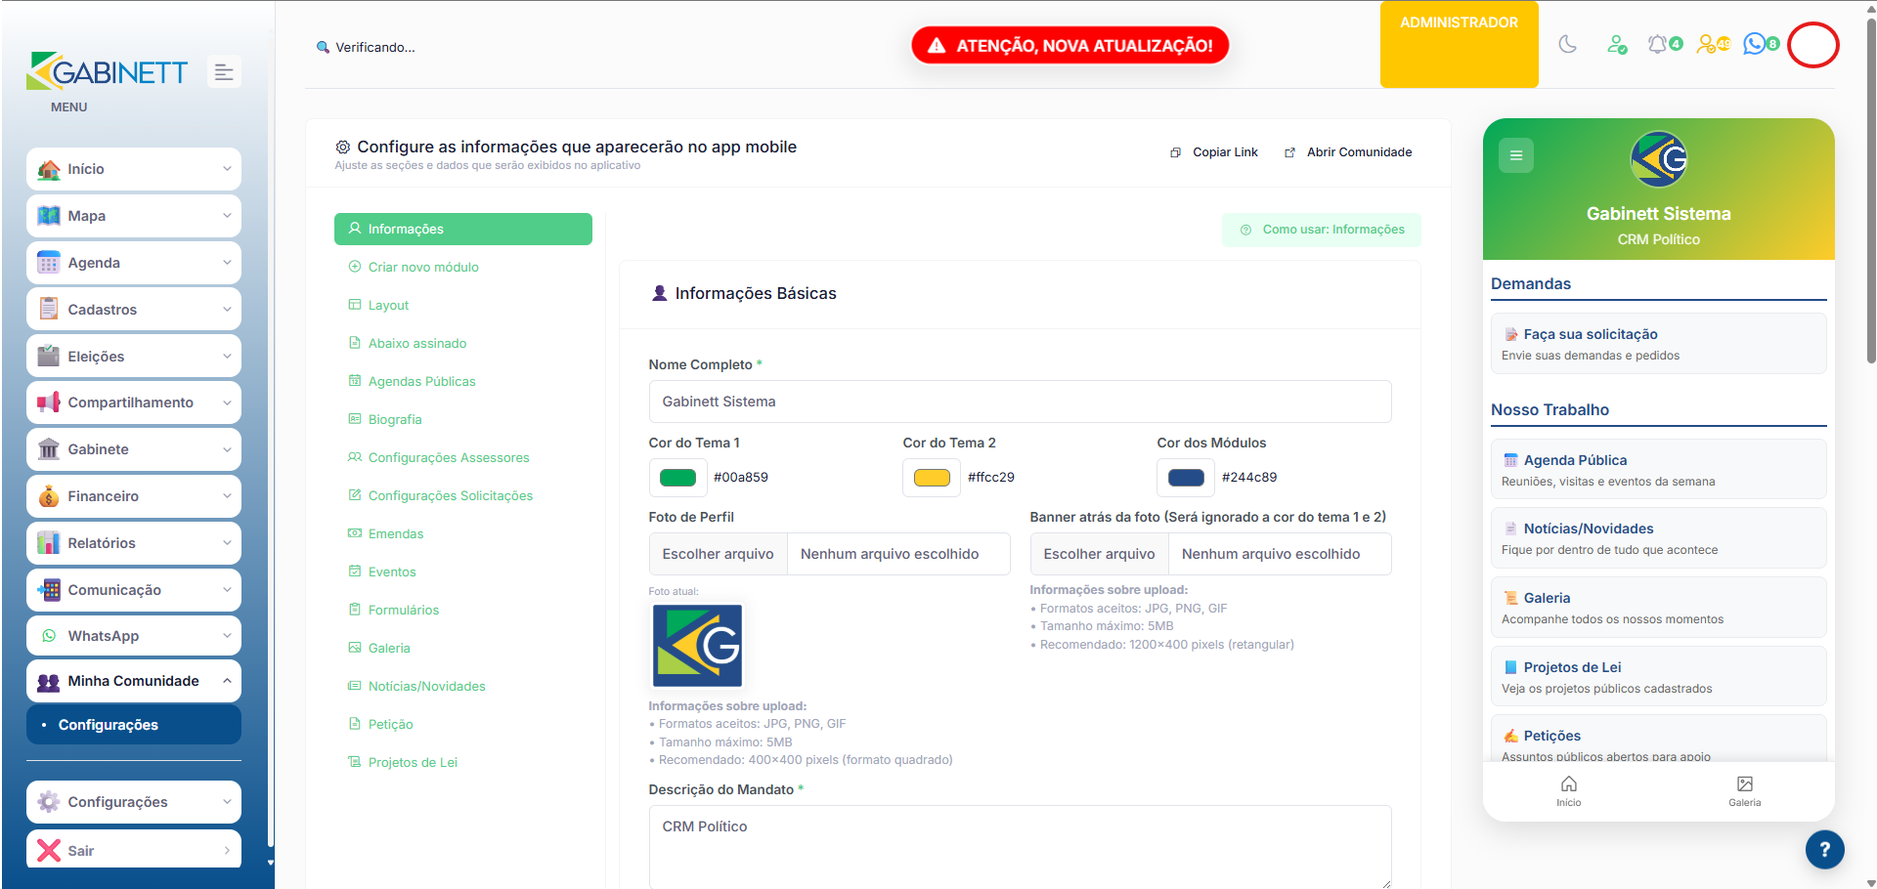Expand the Gabinete menu chevron
The image size is (1877, 889).
(227, 449)
